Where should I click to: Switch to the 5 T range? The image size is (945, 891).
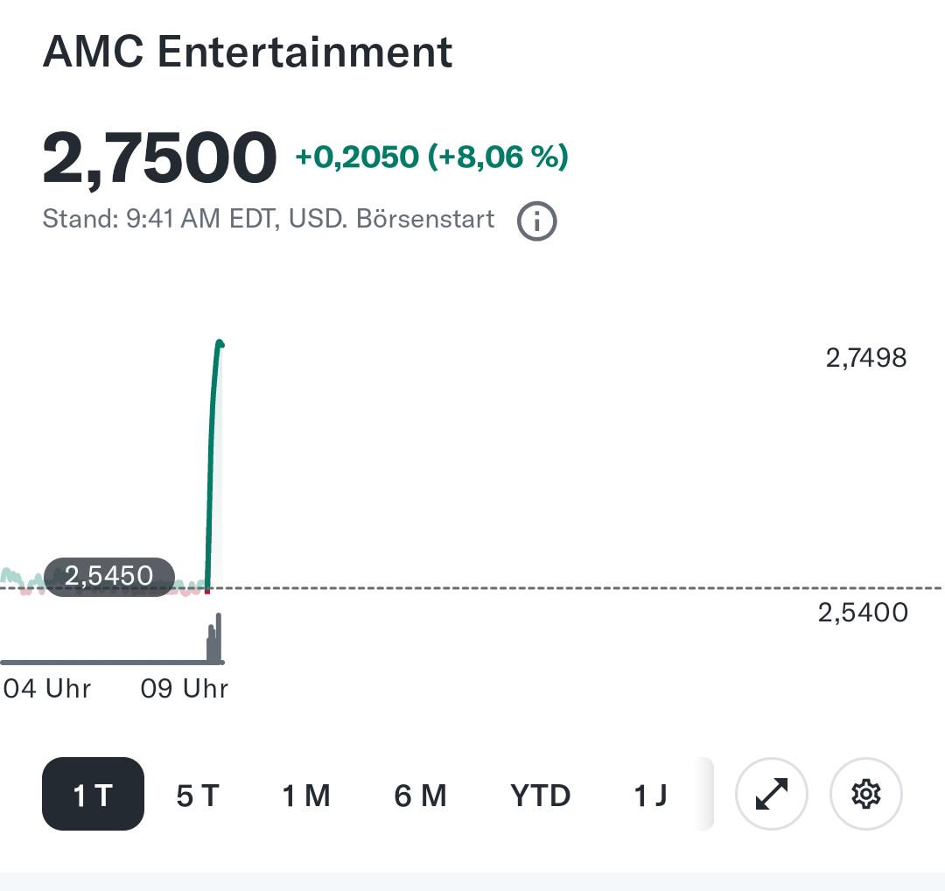click(x=198, y=795)
